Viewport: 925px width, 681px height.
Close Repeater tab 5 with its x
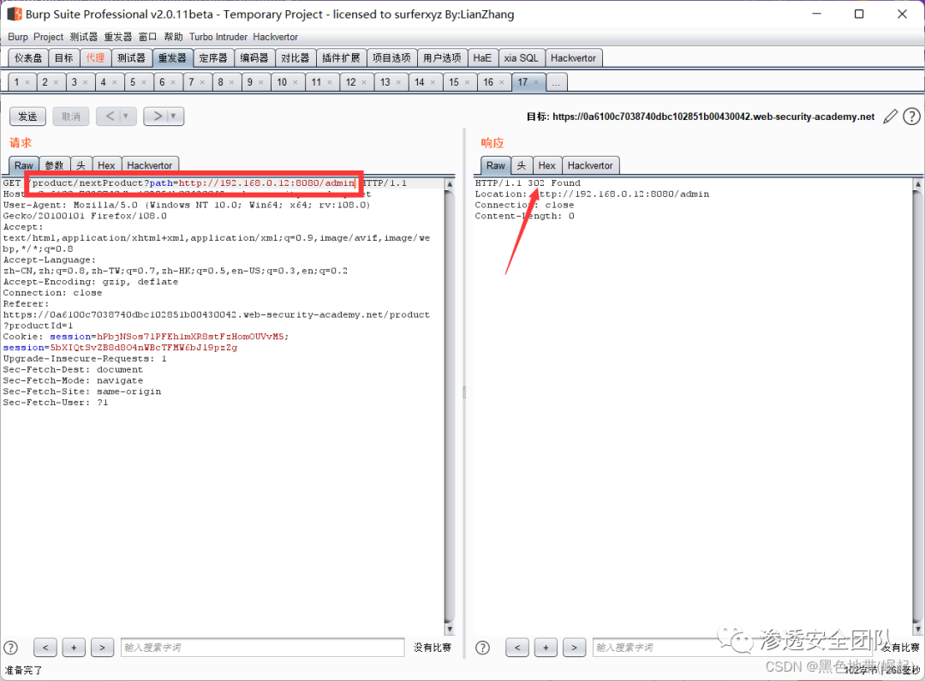coord(143,82)
